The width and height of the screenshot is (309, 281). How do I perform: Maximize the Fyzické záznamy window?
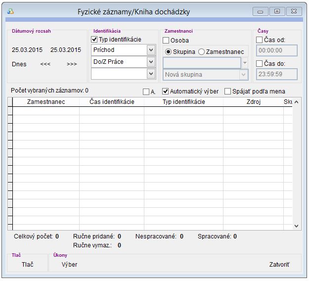[277, 11]
